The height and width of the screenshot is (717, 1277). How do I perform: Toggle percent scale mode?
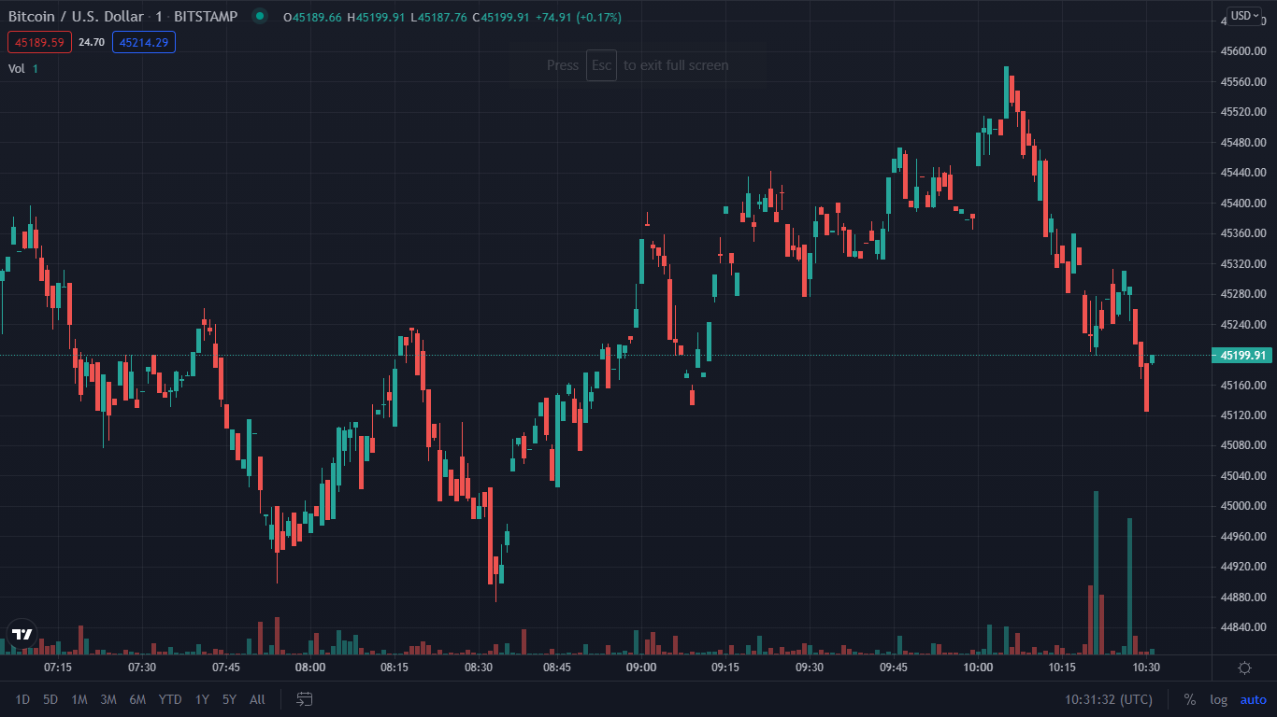(x=1190, y=699)
